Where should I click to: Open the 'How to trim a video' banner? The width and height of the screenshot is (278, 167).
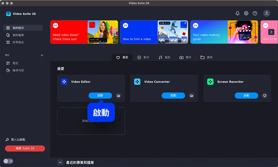154,32
